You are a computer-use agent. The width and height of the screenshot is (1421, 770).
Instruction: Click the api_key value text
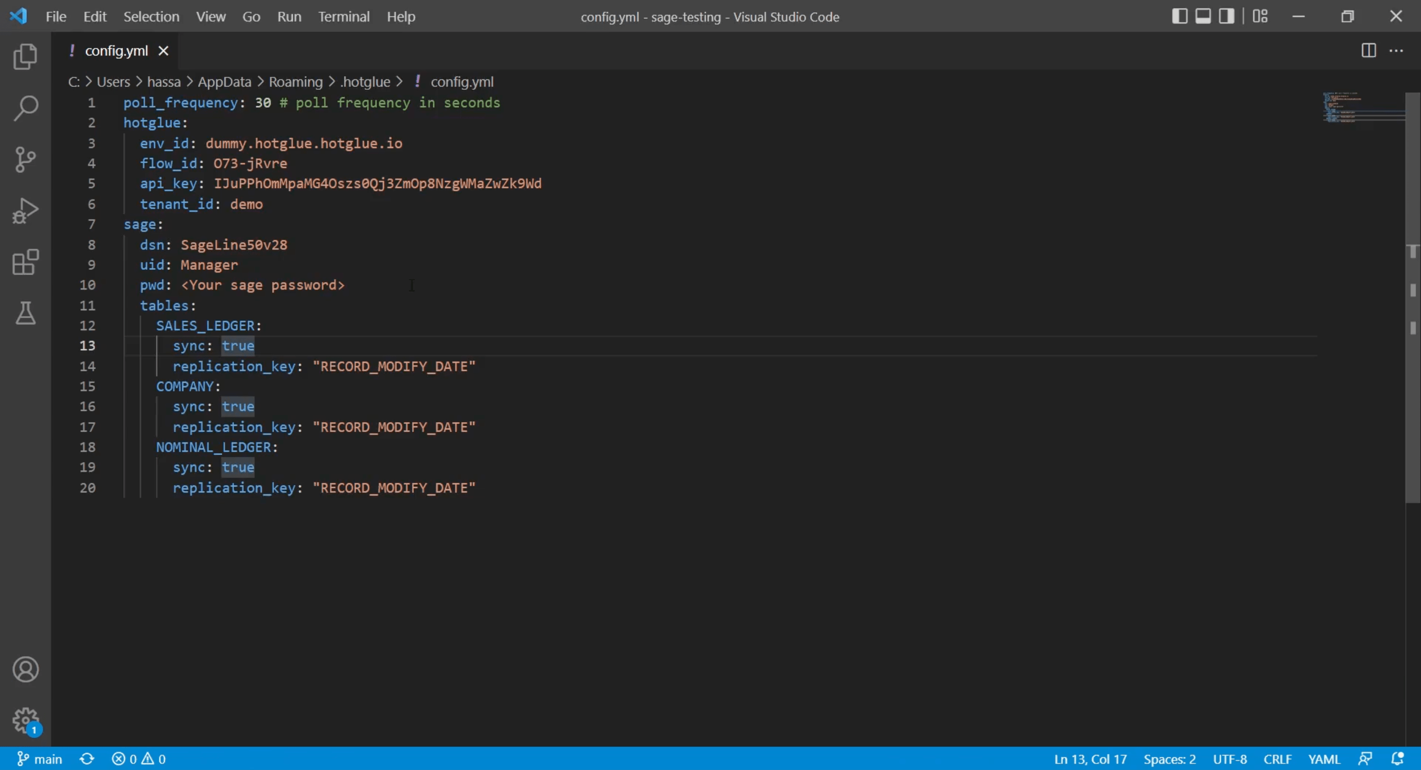[x=377, y=183]
